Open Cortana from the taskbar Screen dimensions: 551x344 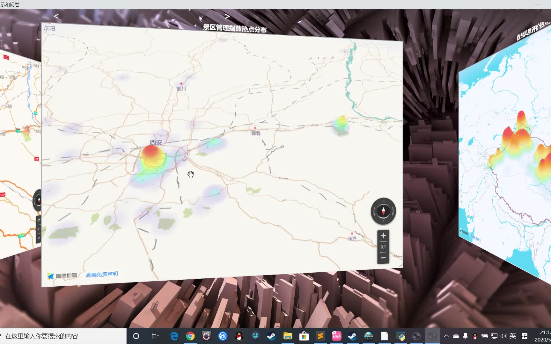(136, 336)
